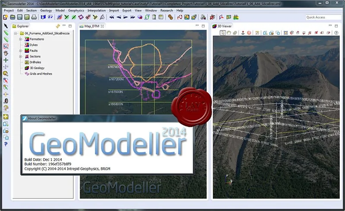This screenshot has width=345, height=211.
Task: Click the print icon in main toolbar
Action: click(x=34, y=17)
